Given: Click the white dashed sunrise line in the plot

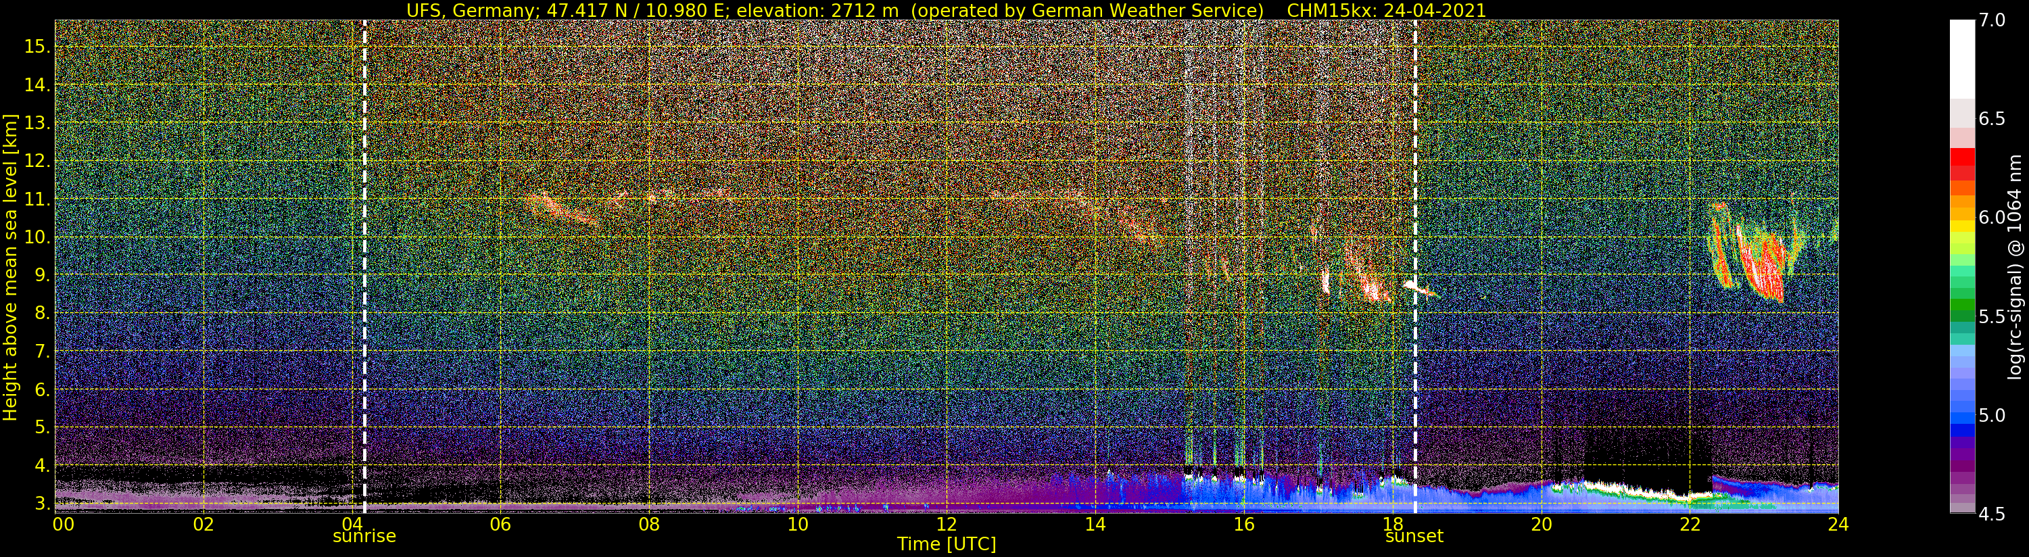Looking at the screenshot, I should tap(364, 266).
